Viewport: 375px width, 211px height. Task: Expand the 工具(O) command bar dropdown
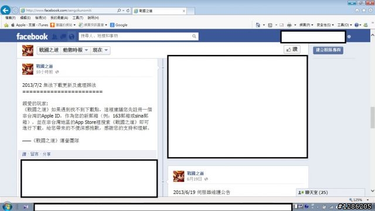click(345, 25)
